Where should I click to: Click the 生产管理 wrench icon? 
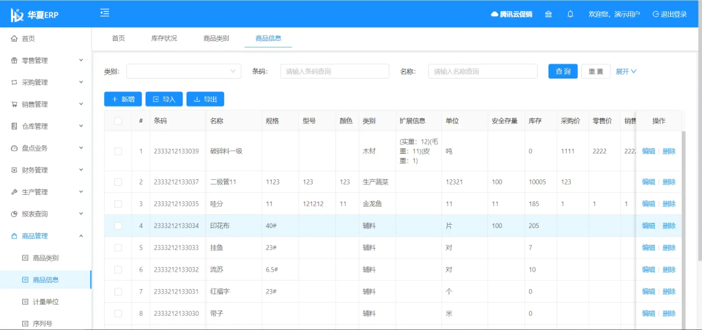point(14,192)
